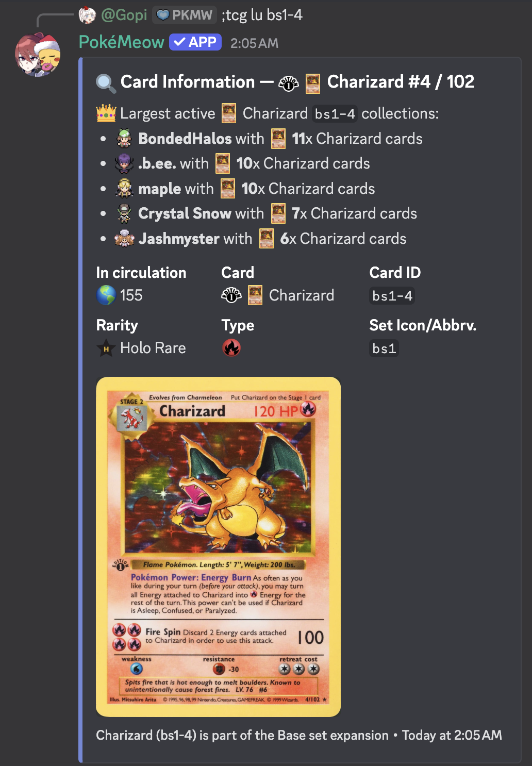Screen dimensions: 532x766
Task: Click the PKMW server tag badge
Action: point(184,15)
